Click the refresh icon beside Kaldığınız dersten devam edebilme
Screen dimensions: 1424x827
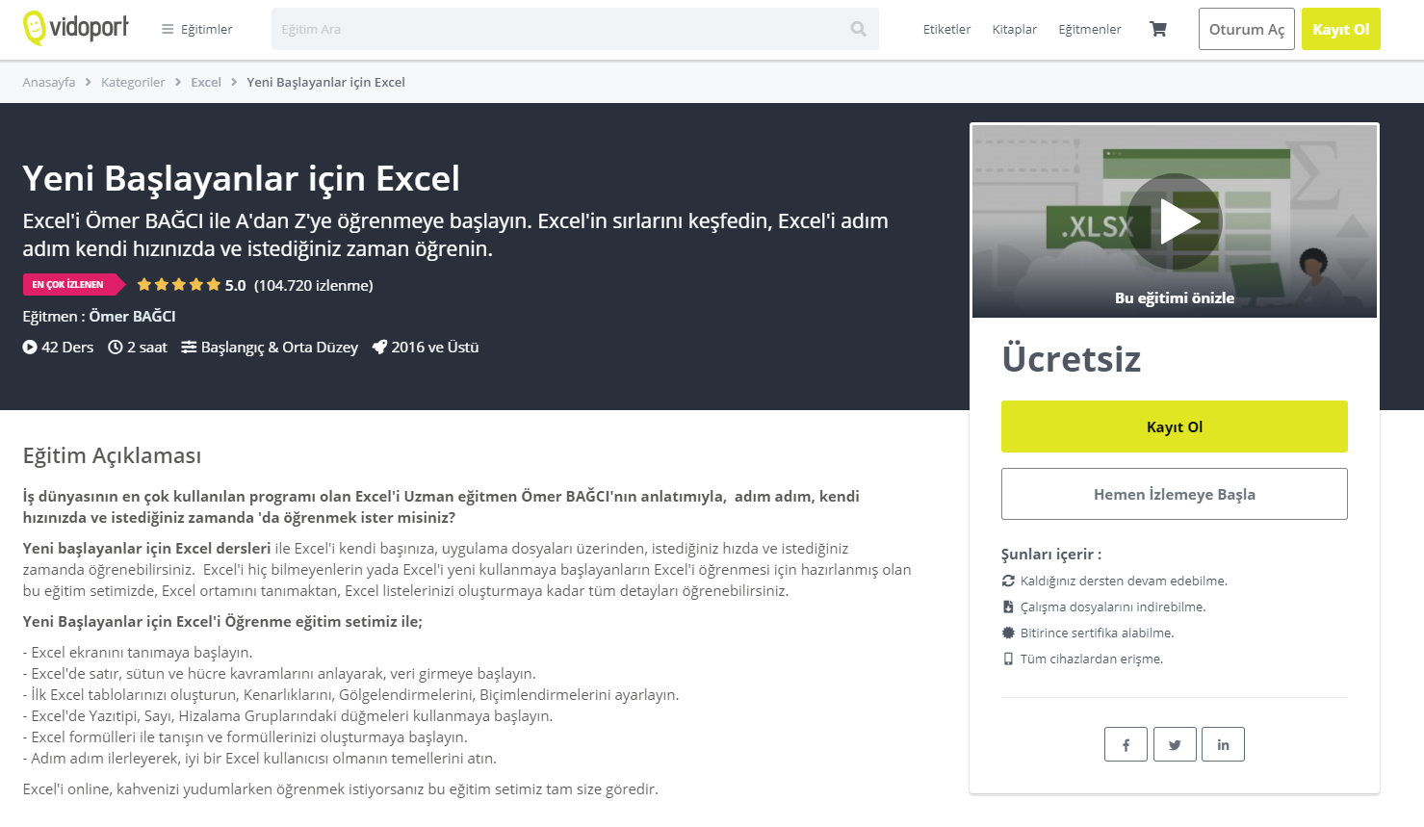(x=1008, y=581)
